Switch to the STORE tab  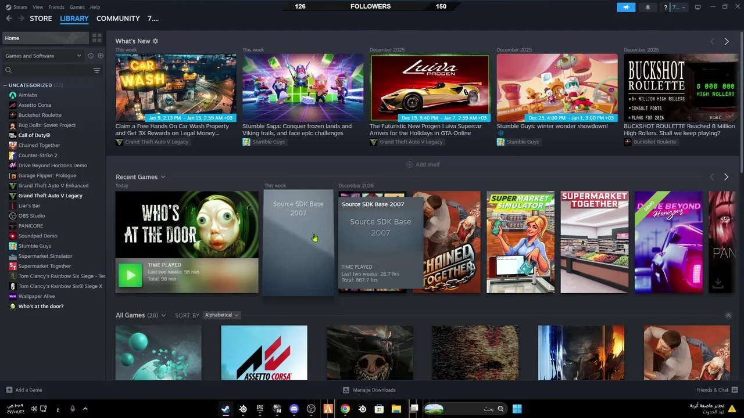tap(41, 19)
